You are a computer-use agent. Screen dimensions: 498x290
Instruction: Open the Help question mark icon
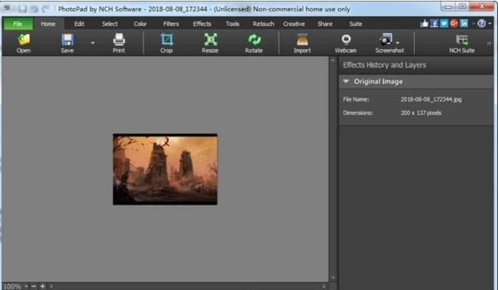[481, 23]
